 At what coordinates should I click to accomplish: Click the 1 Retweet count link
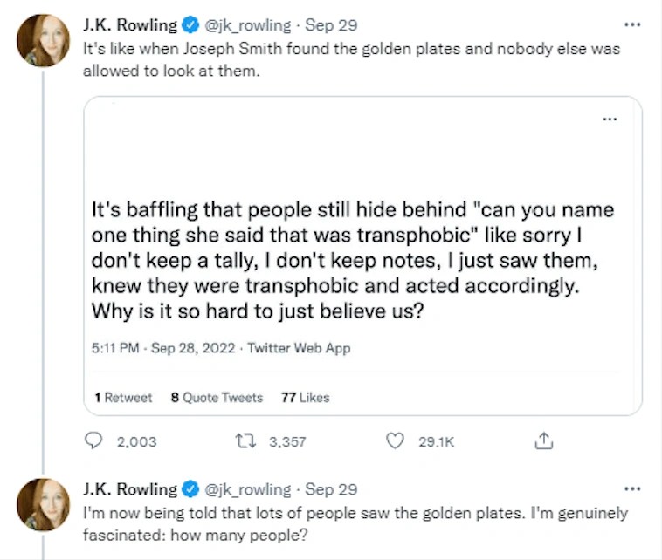[x=123, y=397]
